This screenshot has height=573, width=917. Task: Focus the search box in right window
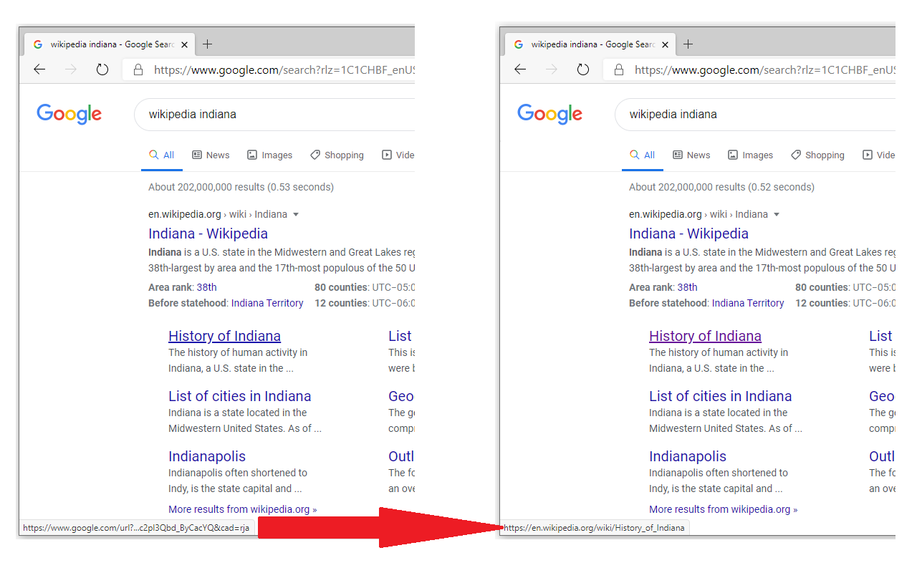755,115
